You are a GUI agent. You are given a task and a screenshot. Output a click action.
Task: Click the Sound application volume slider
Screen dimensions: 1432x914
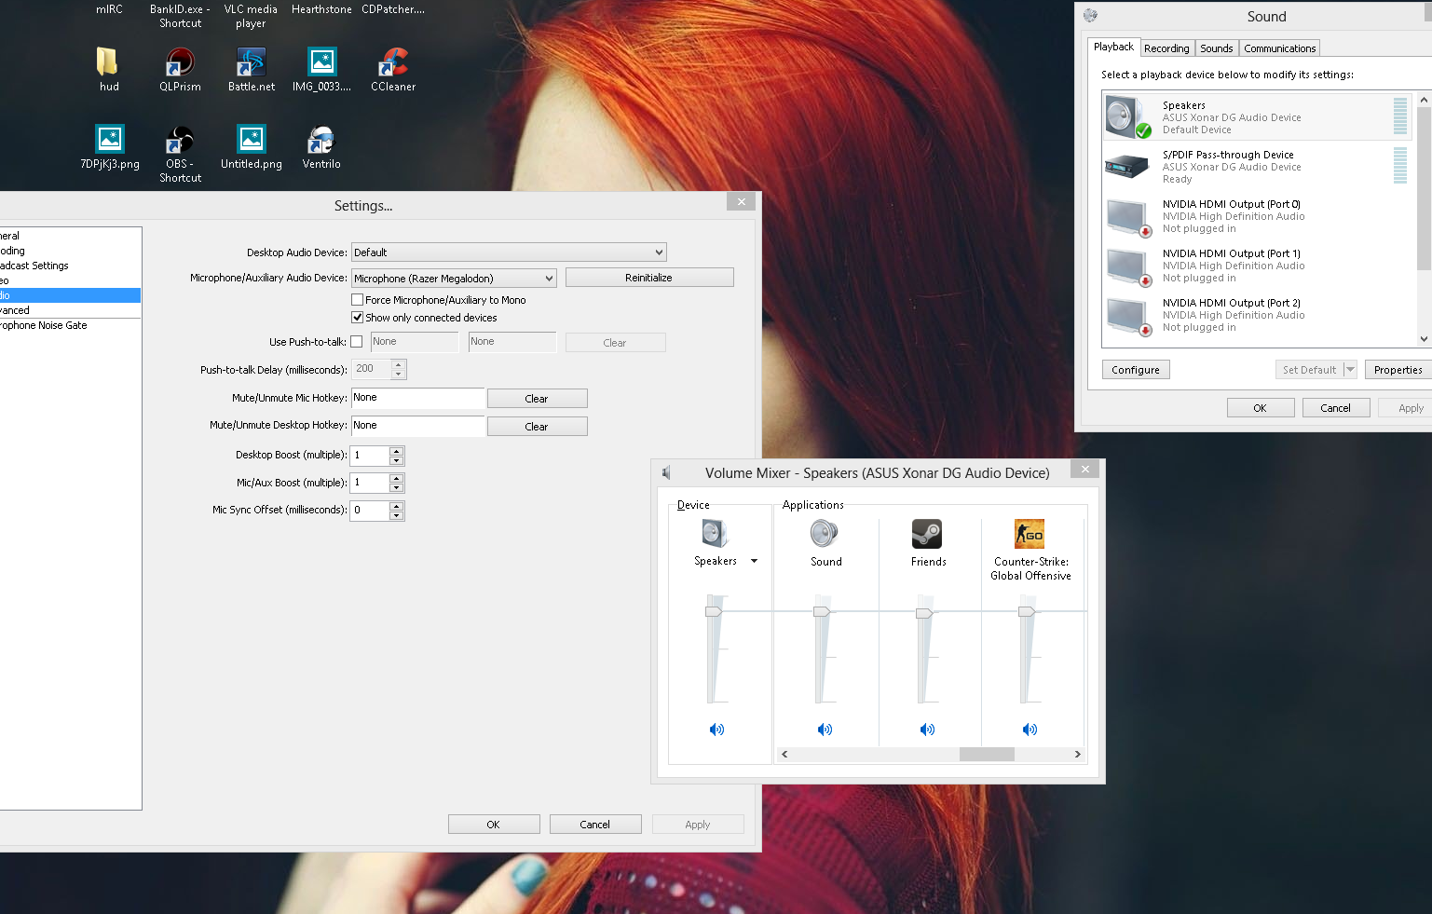(x=822, y=612)
